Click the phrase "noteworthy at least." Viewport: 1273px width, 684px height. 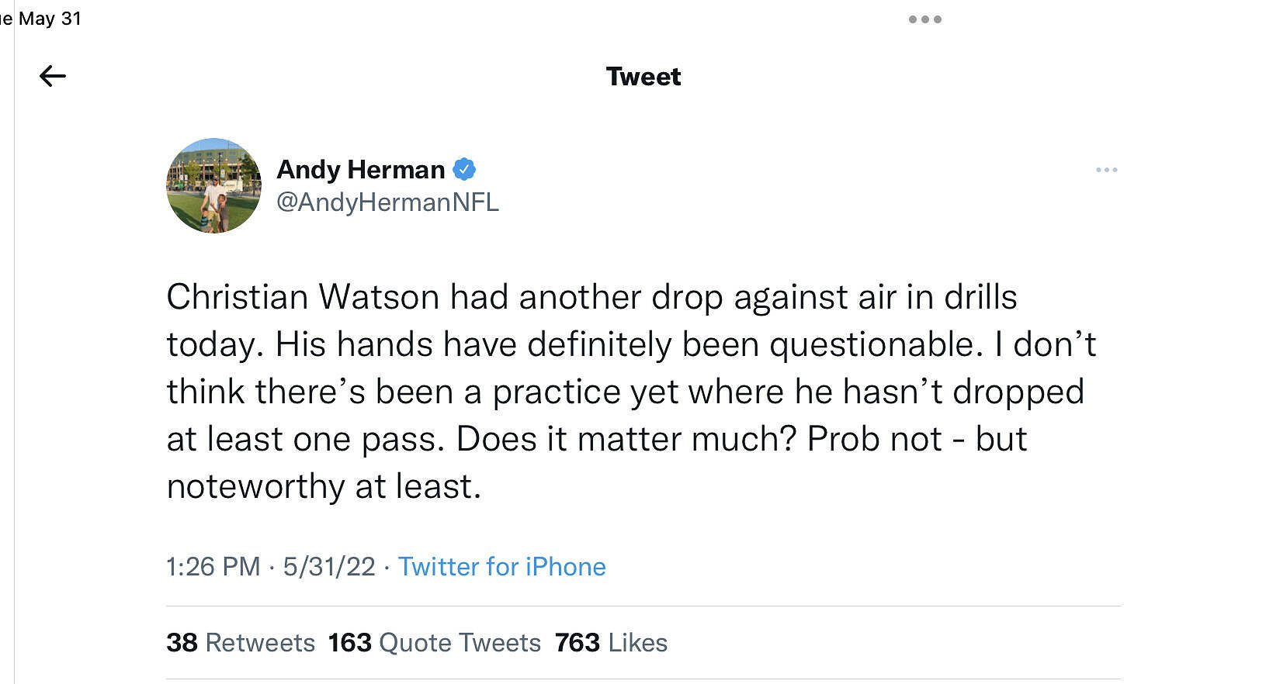324,487
